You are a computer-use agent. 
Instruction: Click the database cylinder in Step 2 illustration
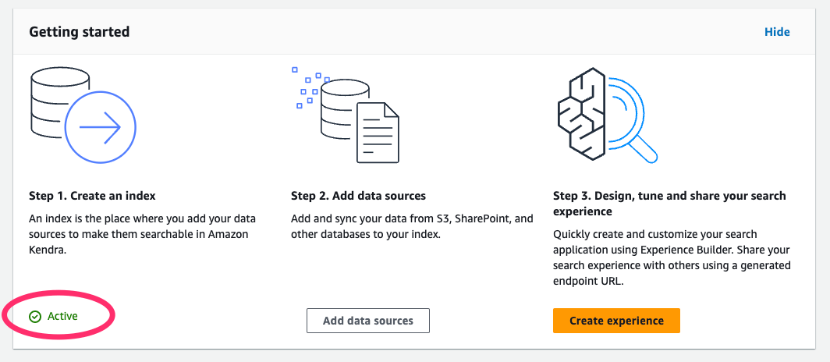coord(340,111)
